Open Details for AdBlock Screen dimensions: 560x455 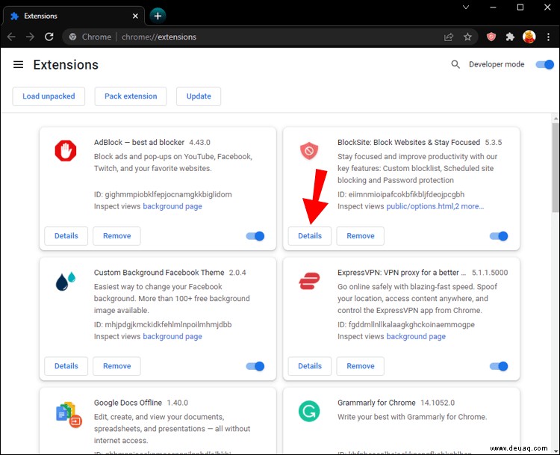[x=66, y=236]
